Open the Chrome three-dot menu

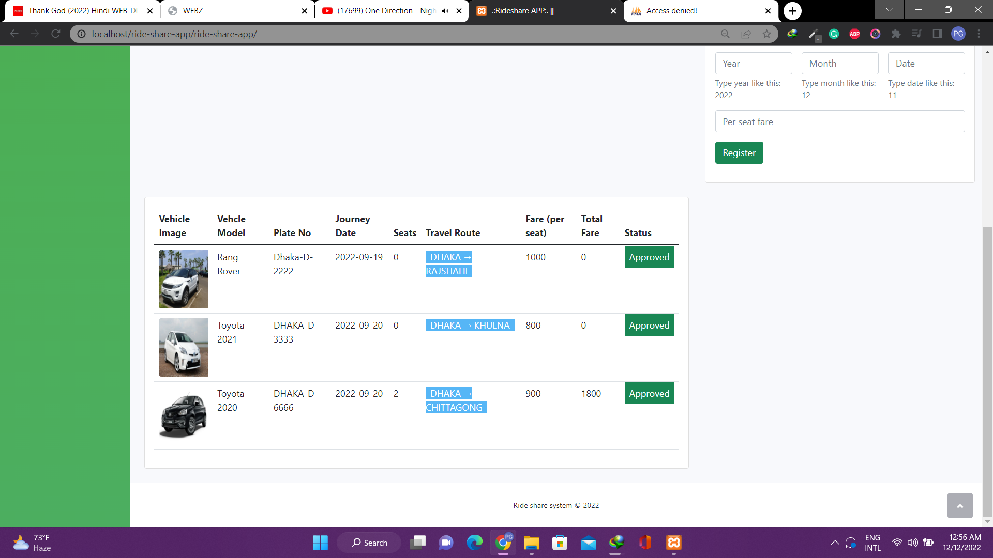click(x=979, y=34)
